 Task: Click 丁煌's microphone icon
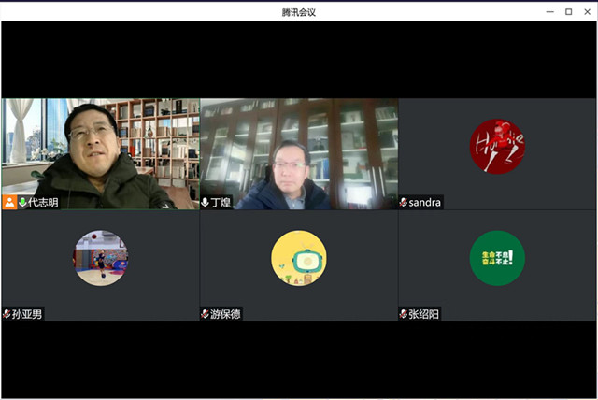(206, 202)
